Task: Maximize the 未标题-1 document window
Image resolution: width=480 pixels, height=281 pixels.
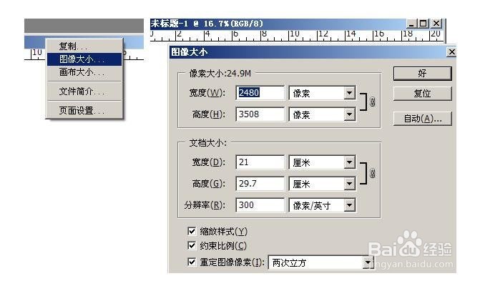Action: point(423,24)
